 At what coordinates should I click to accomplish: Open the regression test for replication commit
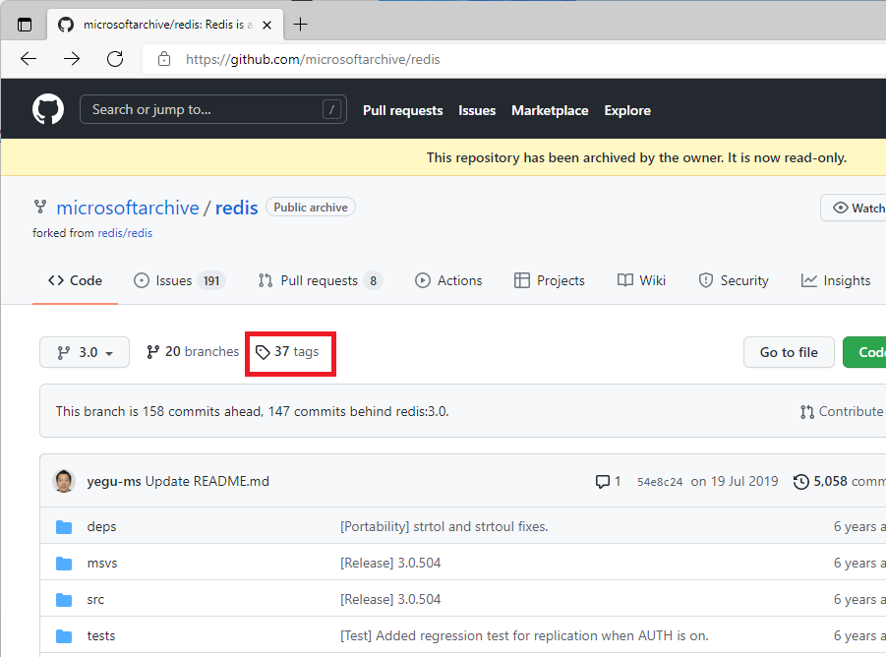(524, 636)
